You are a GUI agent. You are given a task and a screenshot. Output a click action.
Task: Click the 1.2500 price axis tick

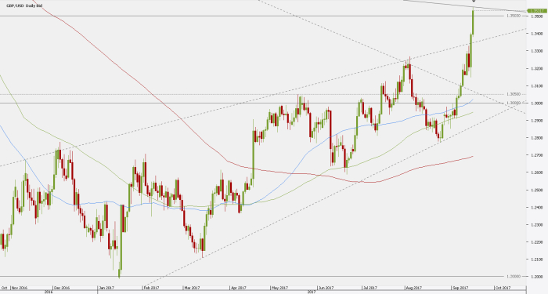pyautogui.click(x=537, y=190)
